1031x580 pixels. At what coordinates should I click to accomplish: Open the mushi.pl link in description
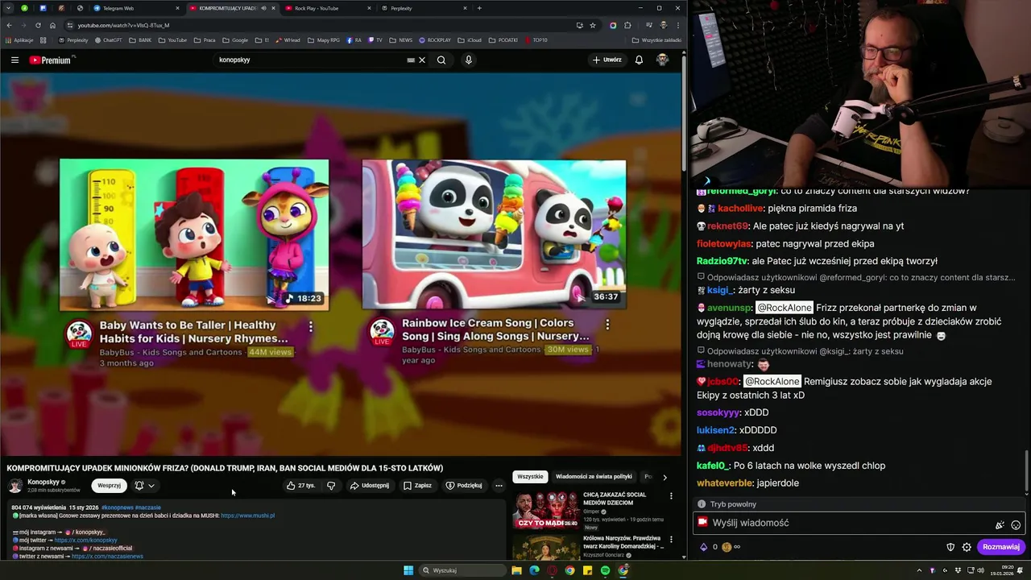pyautogui.click(x=247, y=516)
